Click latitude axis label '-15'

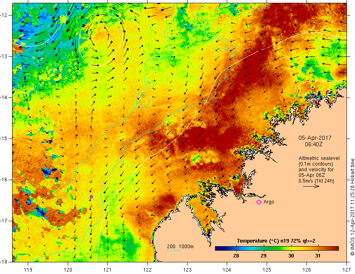[x=4, y=139]
